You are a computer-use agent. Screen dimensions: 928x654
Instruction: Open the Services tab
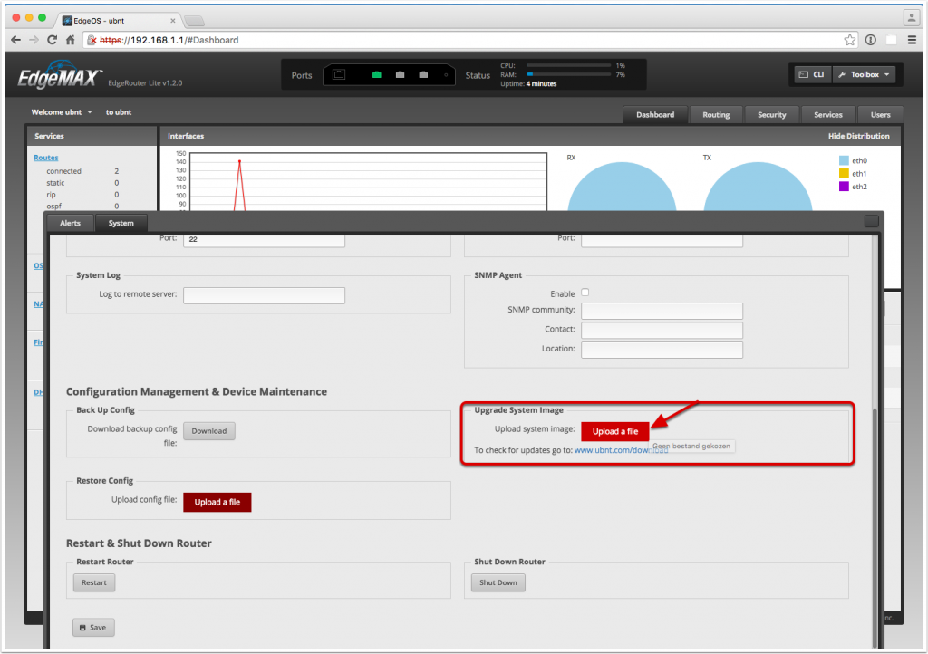point(828,115)
